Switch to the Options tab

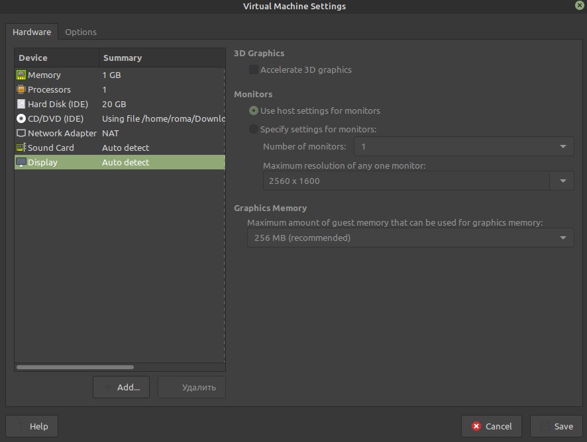(x=81, y=32)
